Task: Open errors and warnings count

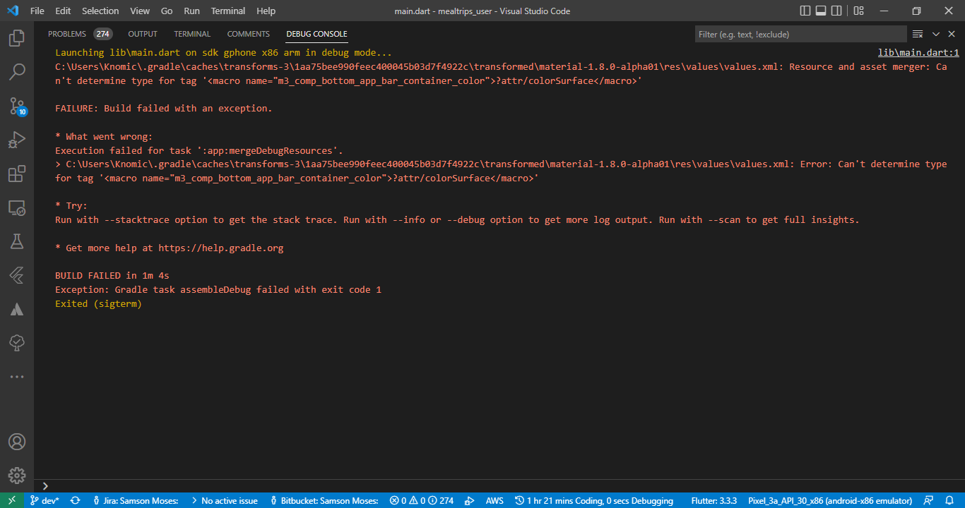Action: 422,500
